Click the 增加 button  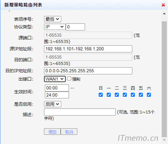click(52, 132)
